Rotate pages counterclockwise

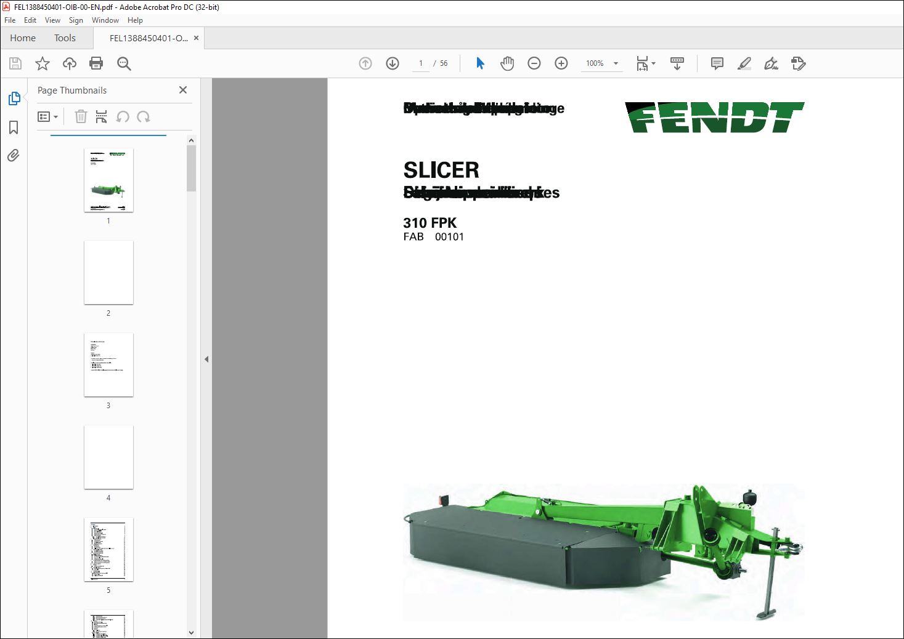(x=123, y=116)
